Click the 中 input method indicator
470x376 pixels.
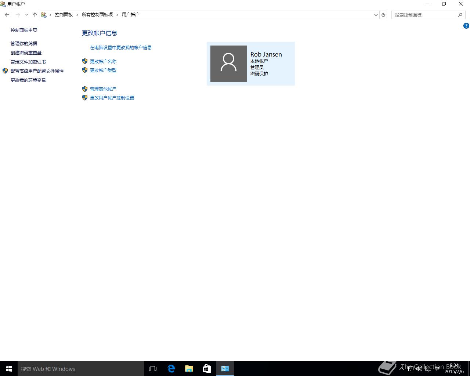pyautogui.click(x=437, y=369)
